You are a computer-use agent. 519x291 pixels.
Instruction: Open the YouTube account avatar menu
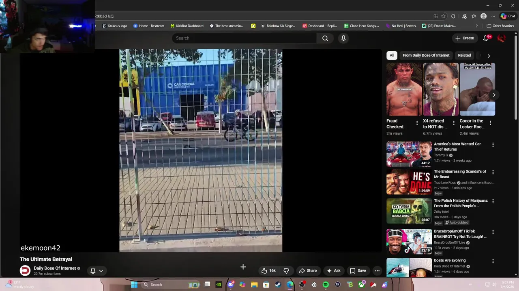tap(501, 38)
